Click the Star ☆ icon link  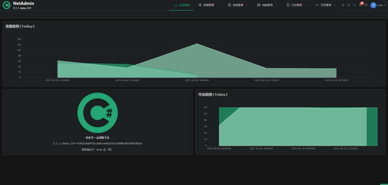click(105, 150)
